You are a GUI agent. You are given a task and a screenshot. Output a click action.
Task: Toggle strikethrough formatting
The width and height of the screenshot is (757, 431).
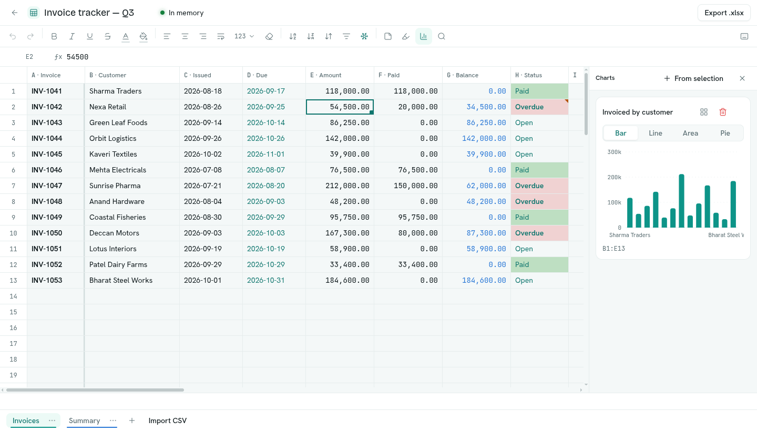[108, 36]
